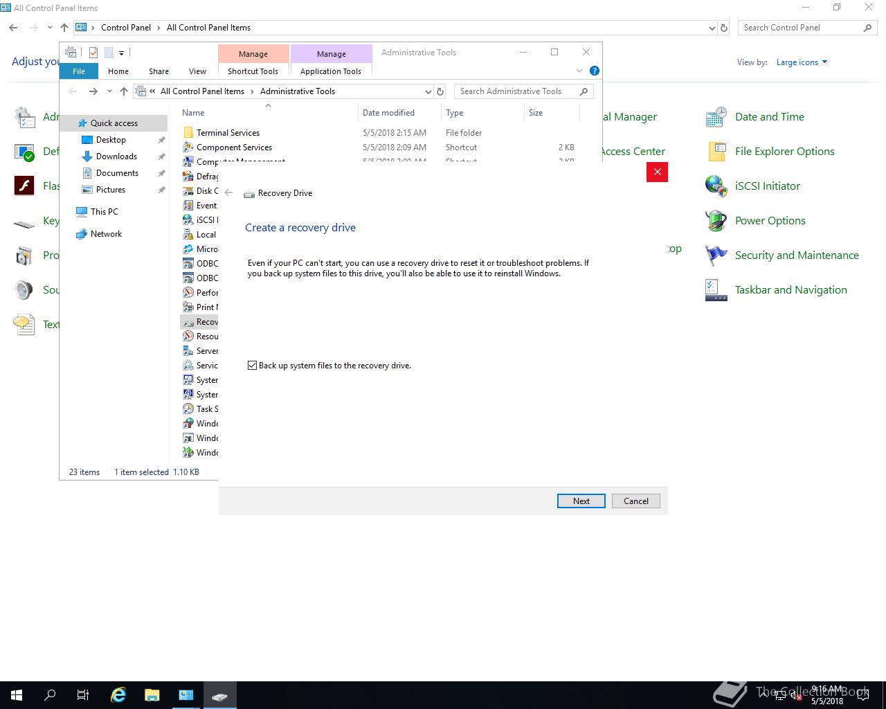
Task: Select Quick access in navigation pane
Action: pyautogui.click(x=114, y=123)
